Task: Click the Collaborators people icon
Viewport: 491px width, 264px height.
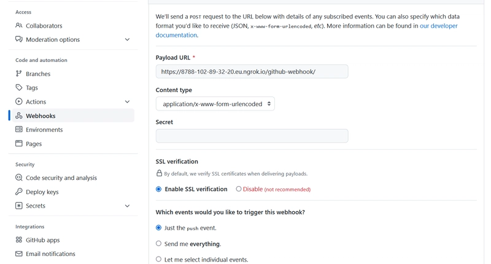Action: pos(19,26)
